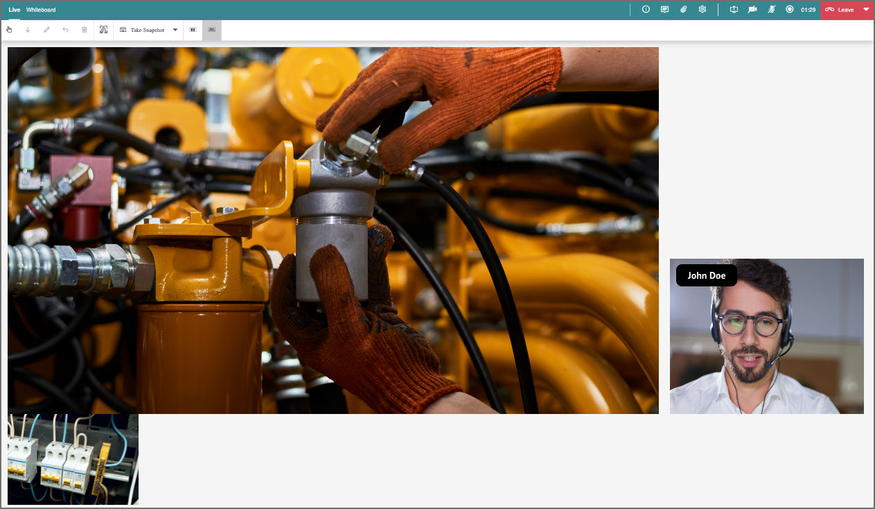Open the settings gear icon
This screenshot has height=509, width=875.
(x=702, y=10)
